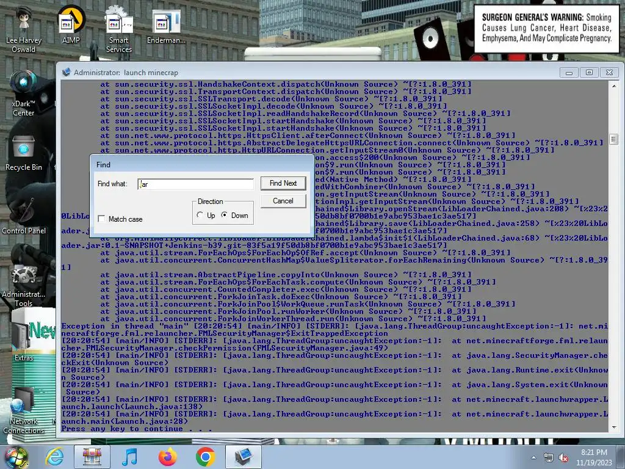Click the console vertical scrollbar thumb
The height and width of the screenshot is (469, 625).
pos(614,139)
